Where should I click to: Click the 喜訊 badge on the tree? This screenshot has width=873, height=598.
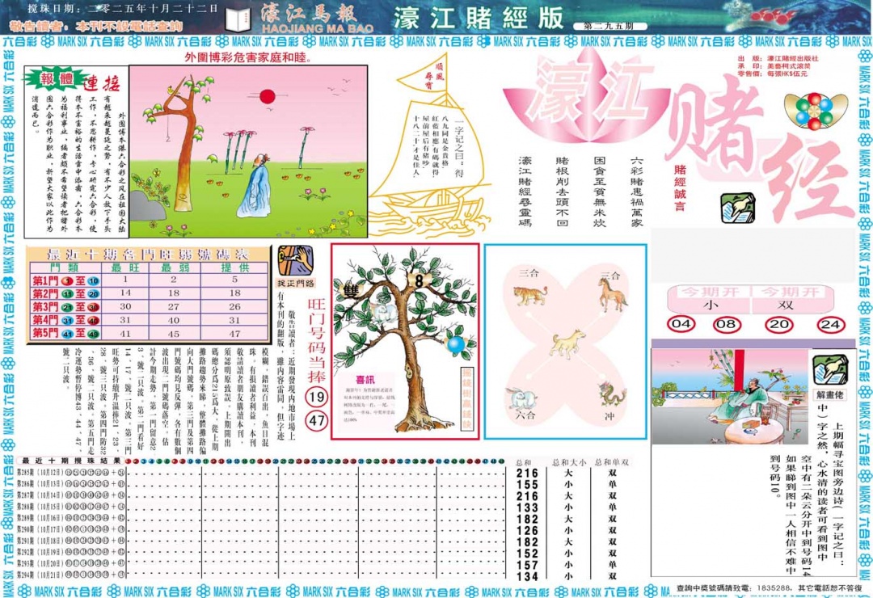(365, 379)
